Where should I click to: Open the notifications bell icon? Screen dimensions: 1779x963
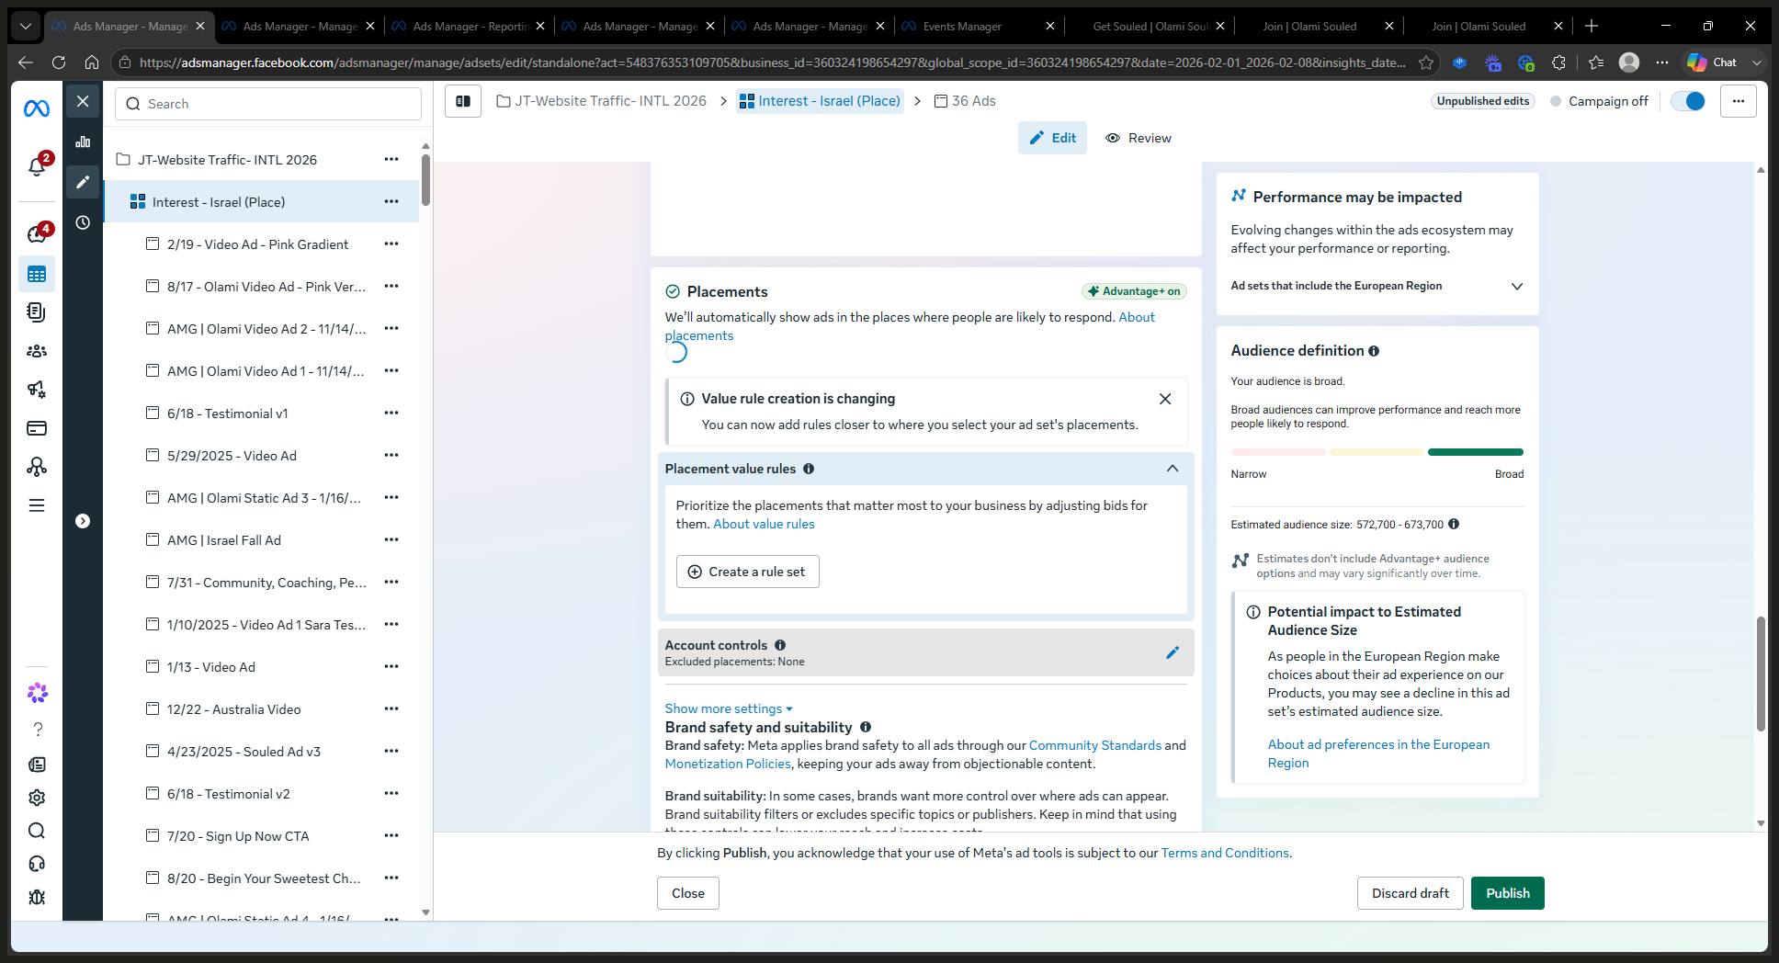click(x=37, y=166)
